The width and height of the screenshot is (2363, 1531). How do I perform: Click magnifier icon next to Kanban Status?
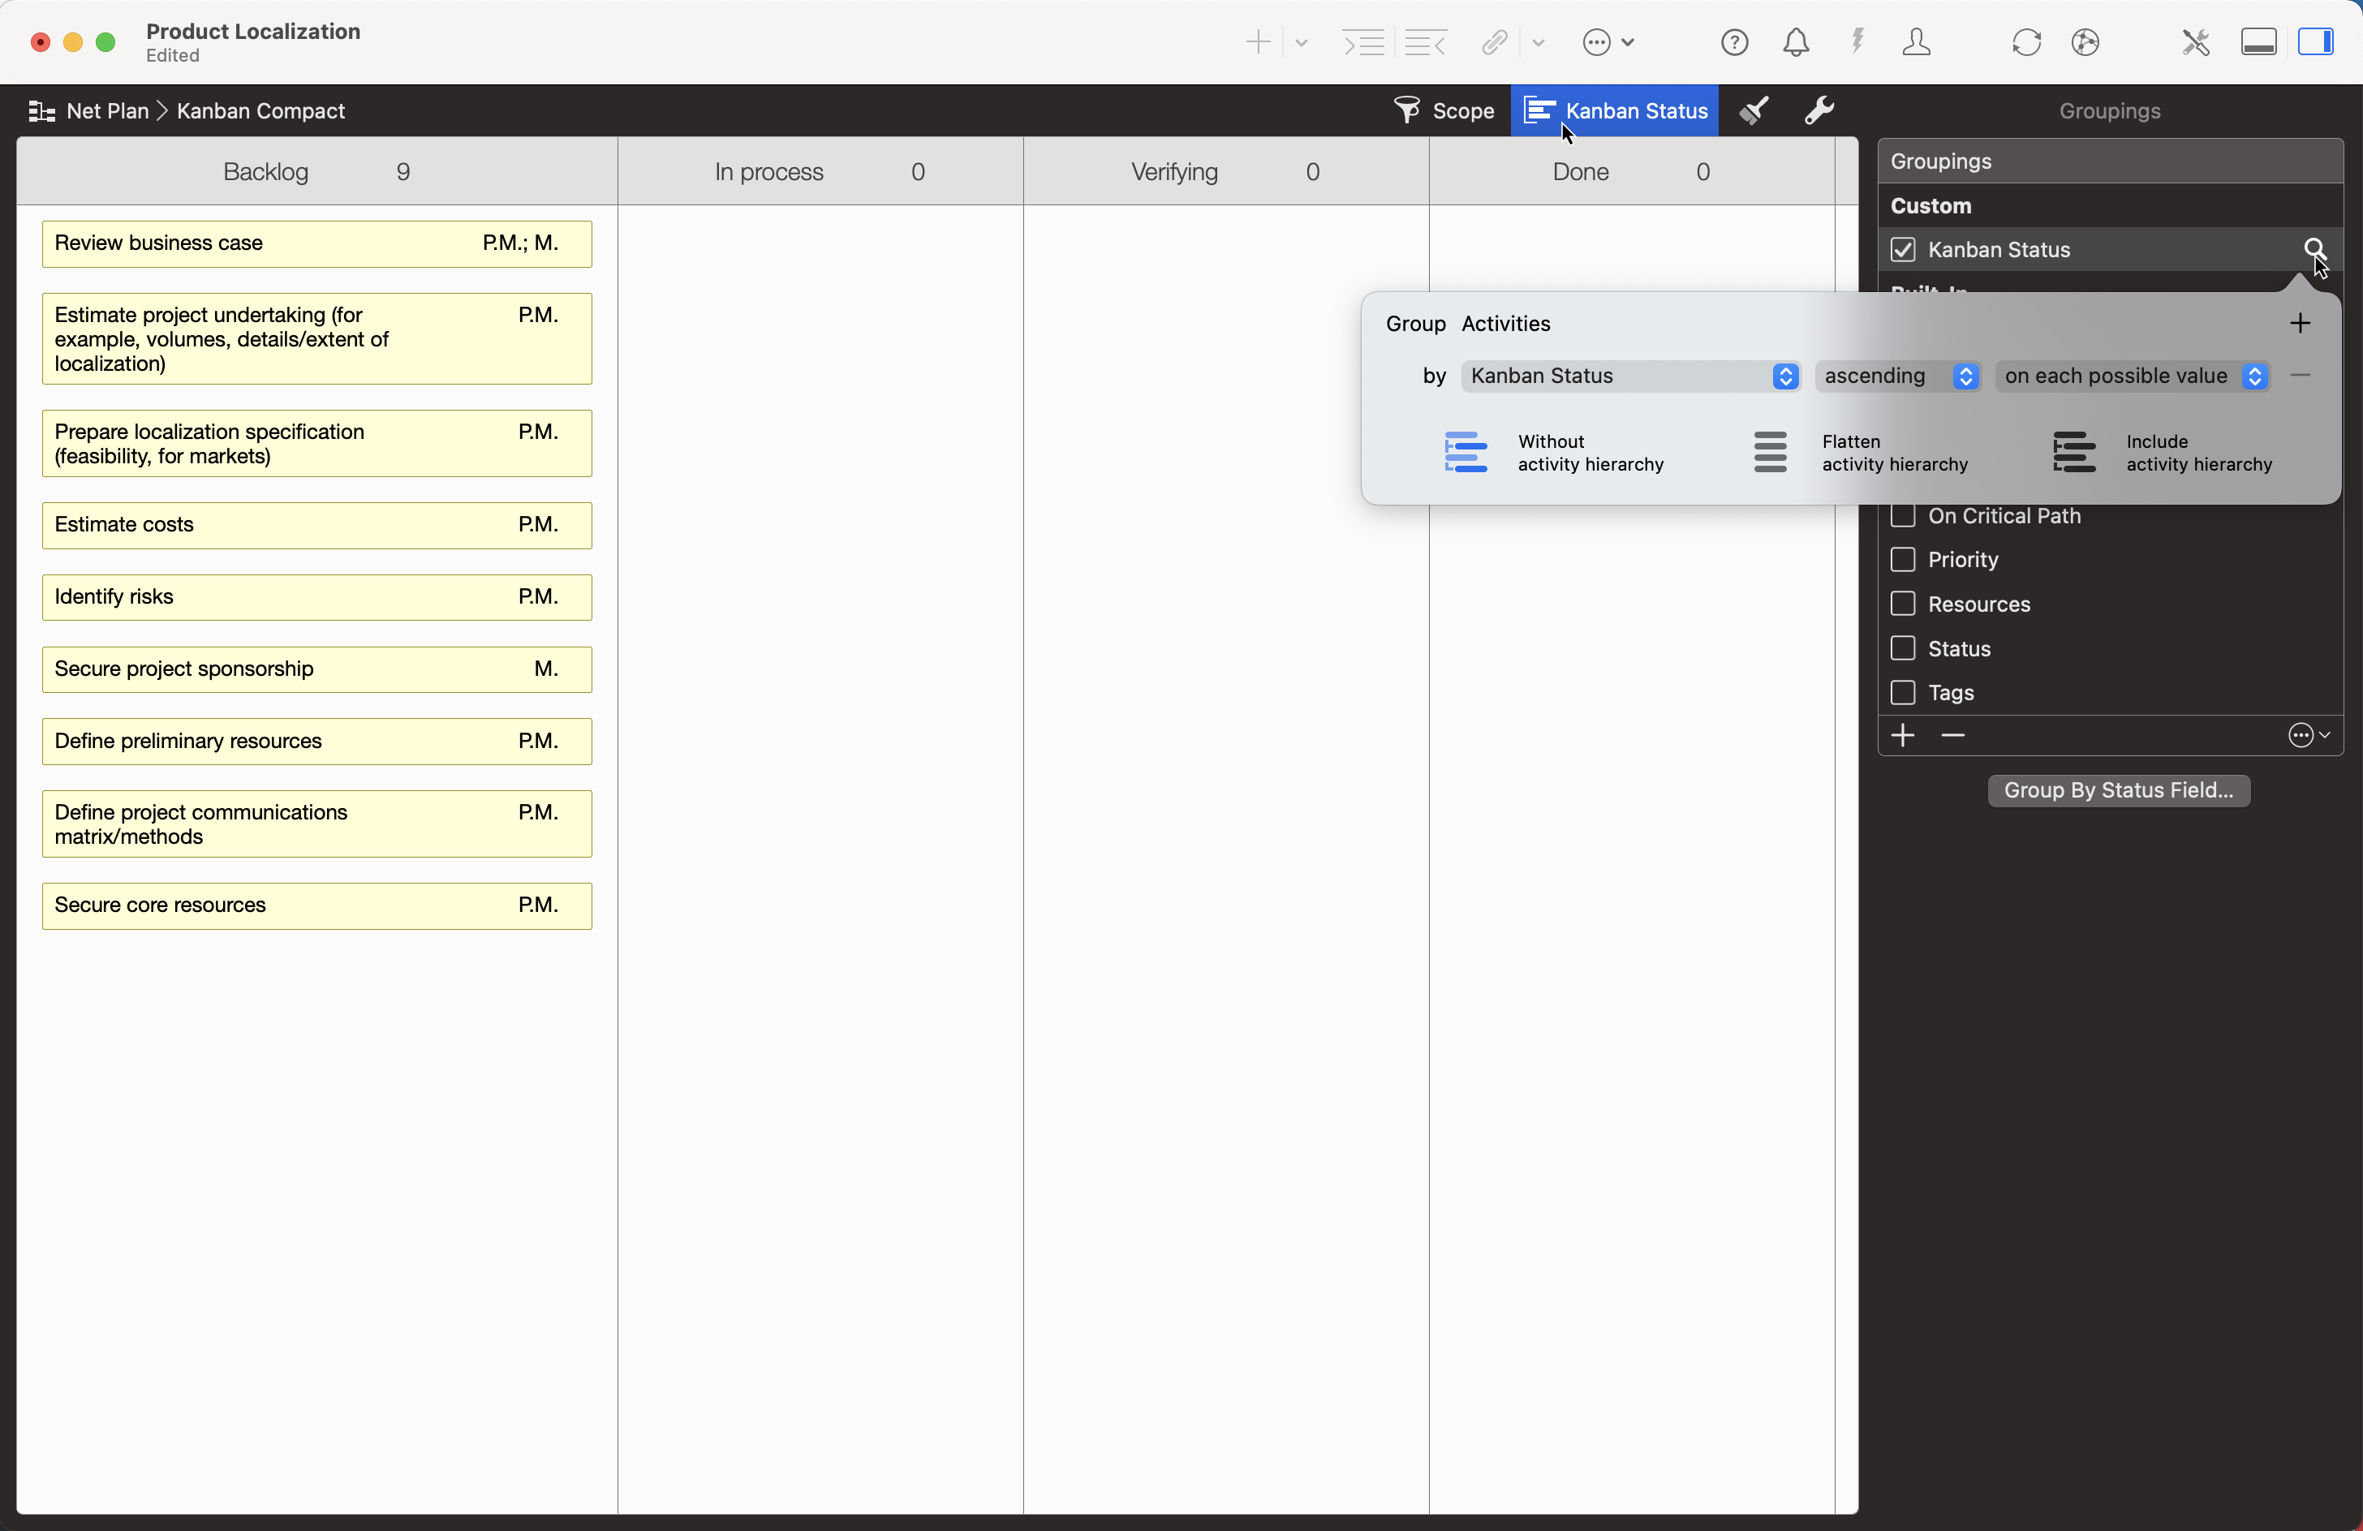point(2314,249)
